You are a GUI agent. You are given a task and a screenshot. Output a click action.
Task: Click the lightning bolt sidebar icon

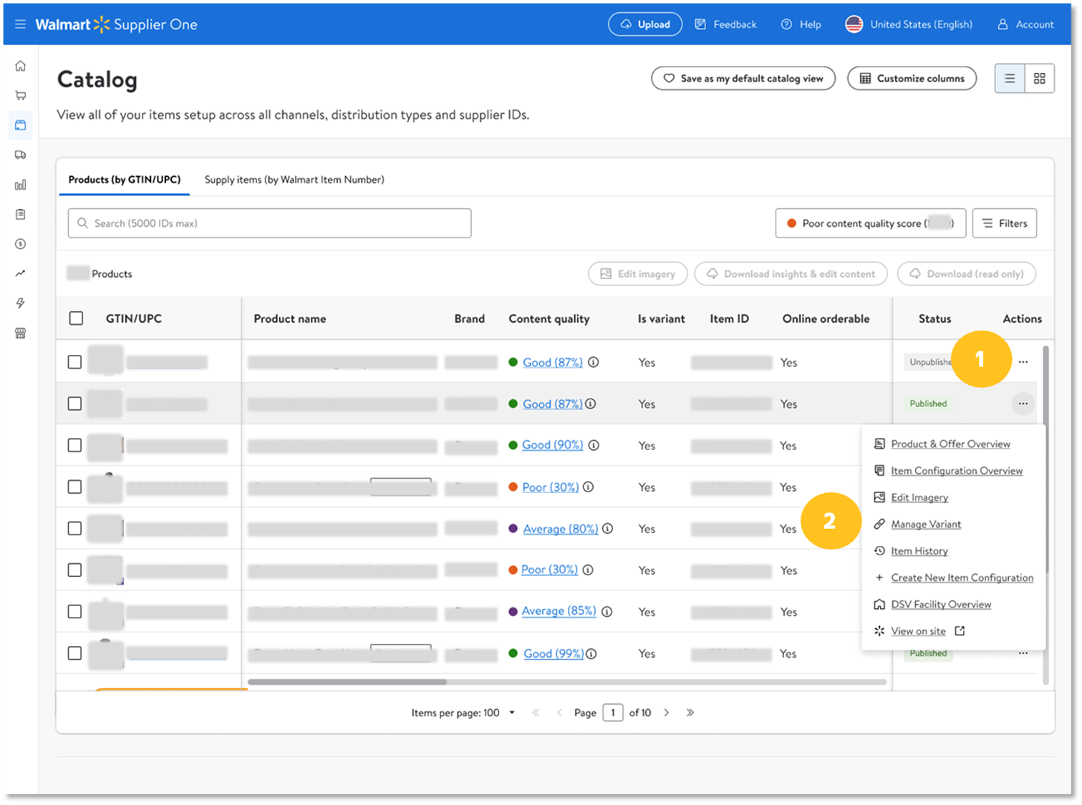point(21,303)
